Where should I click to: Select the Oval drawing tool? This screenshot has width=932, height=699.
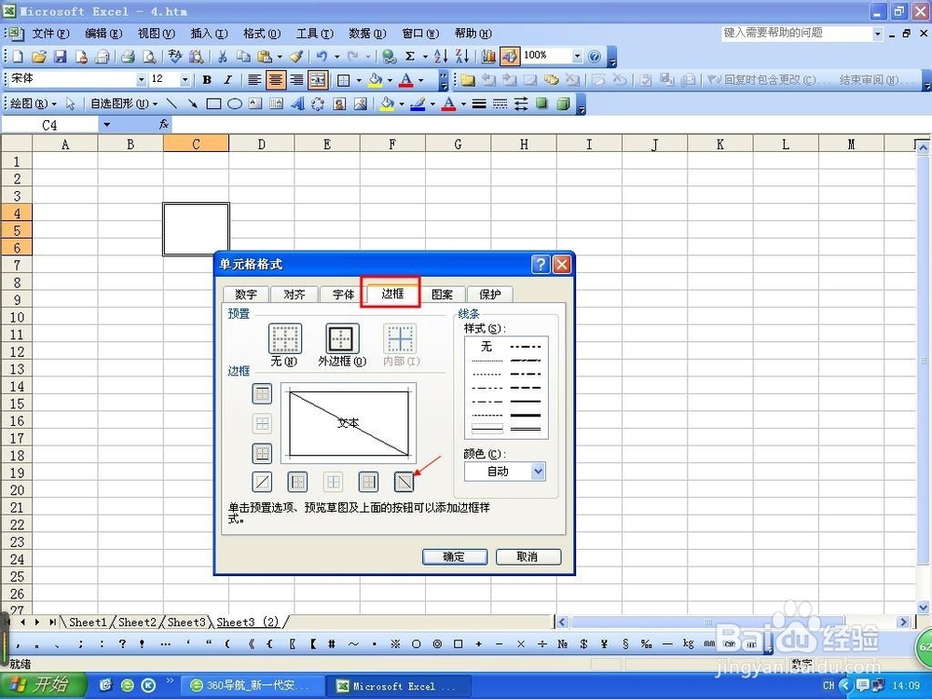click(235, 104)
